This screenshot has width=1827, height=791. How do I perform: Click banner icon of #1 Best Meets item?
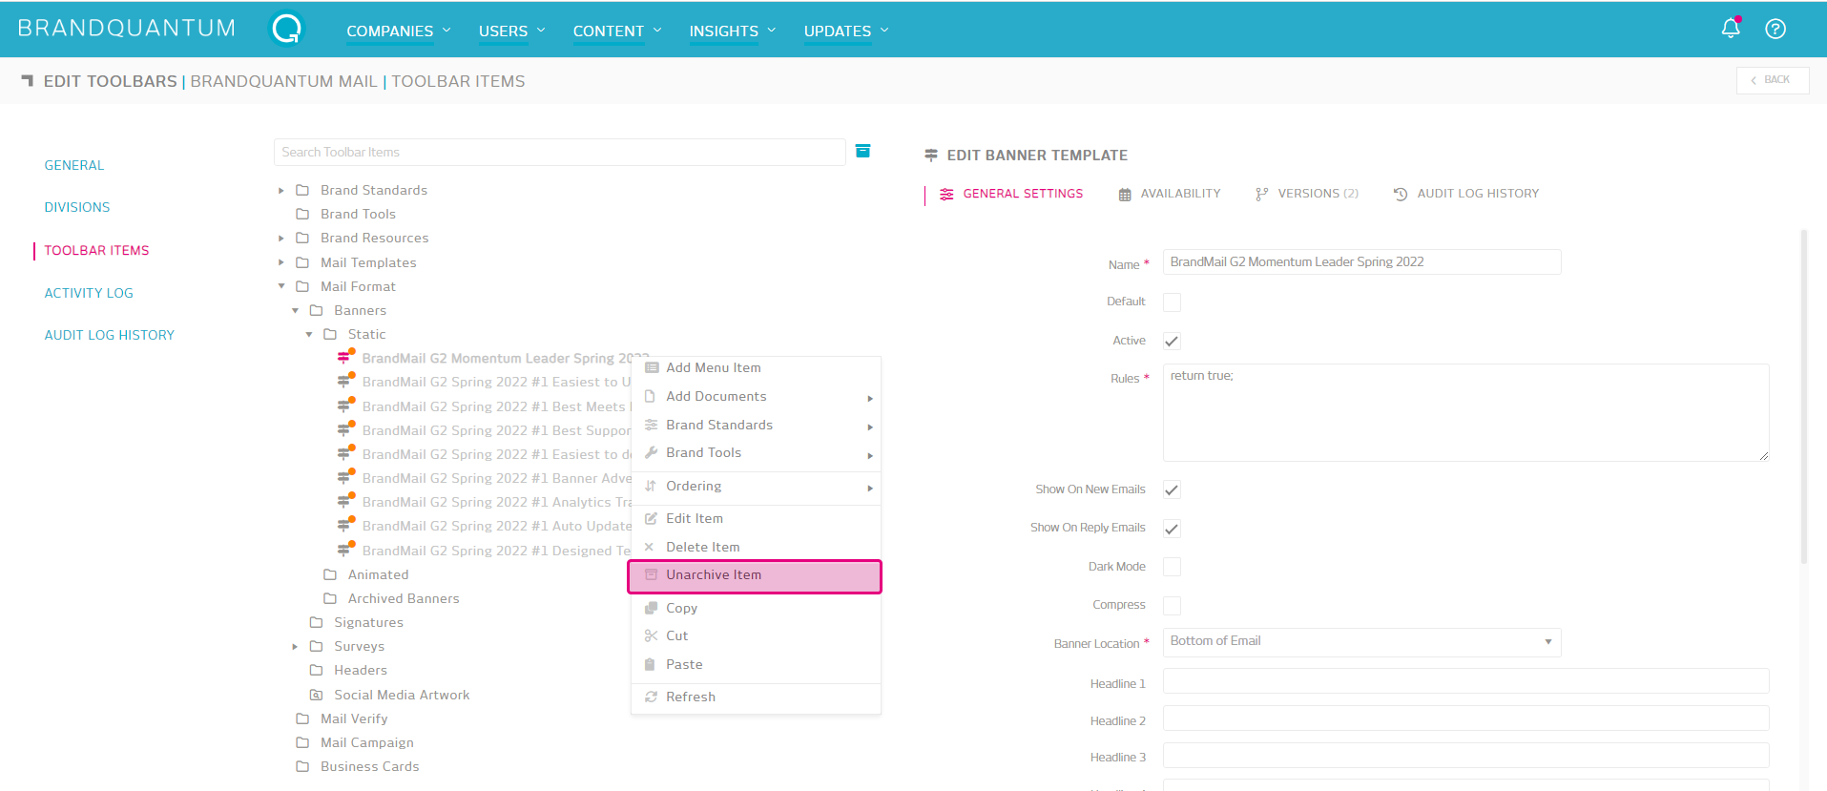point(345,406)
